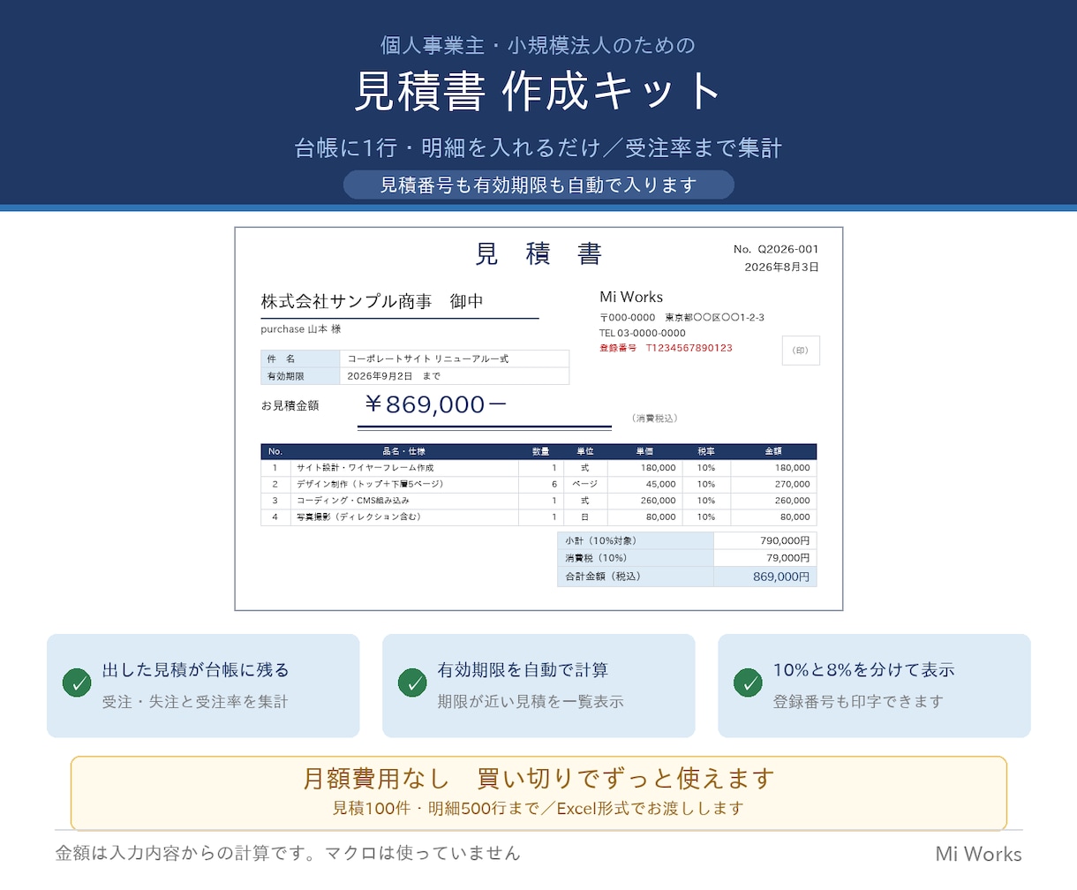Click the (印) seal box on the quote
Screen dimensions: 1077x890
click(x=801, y=351)
